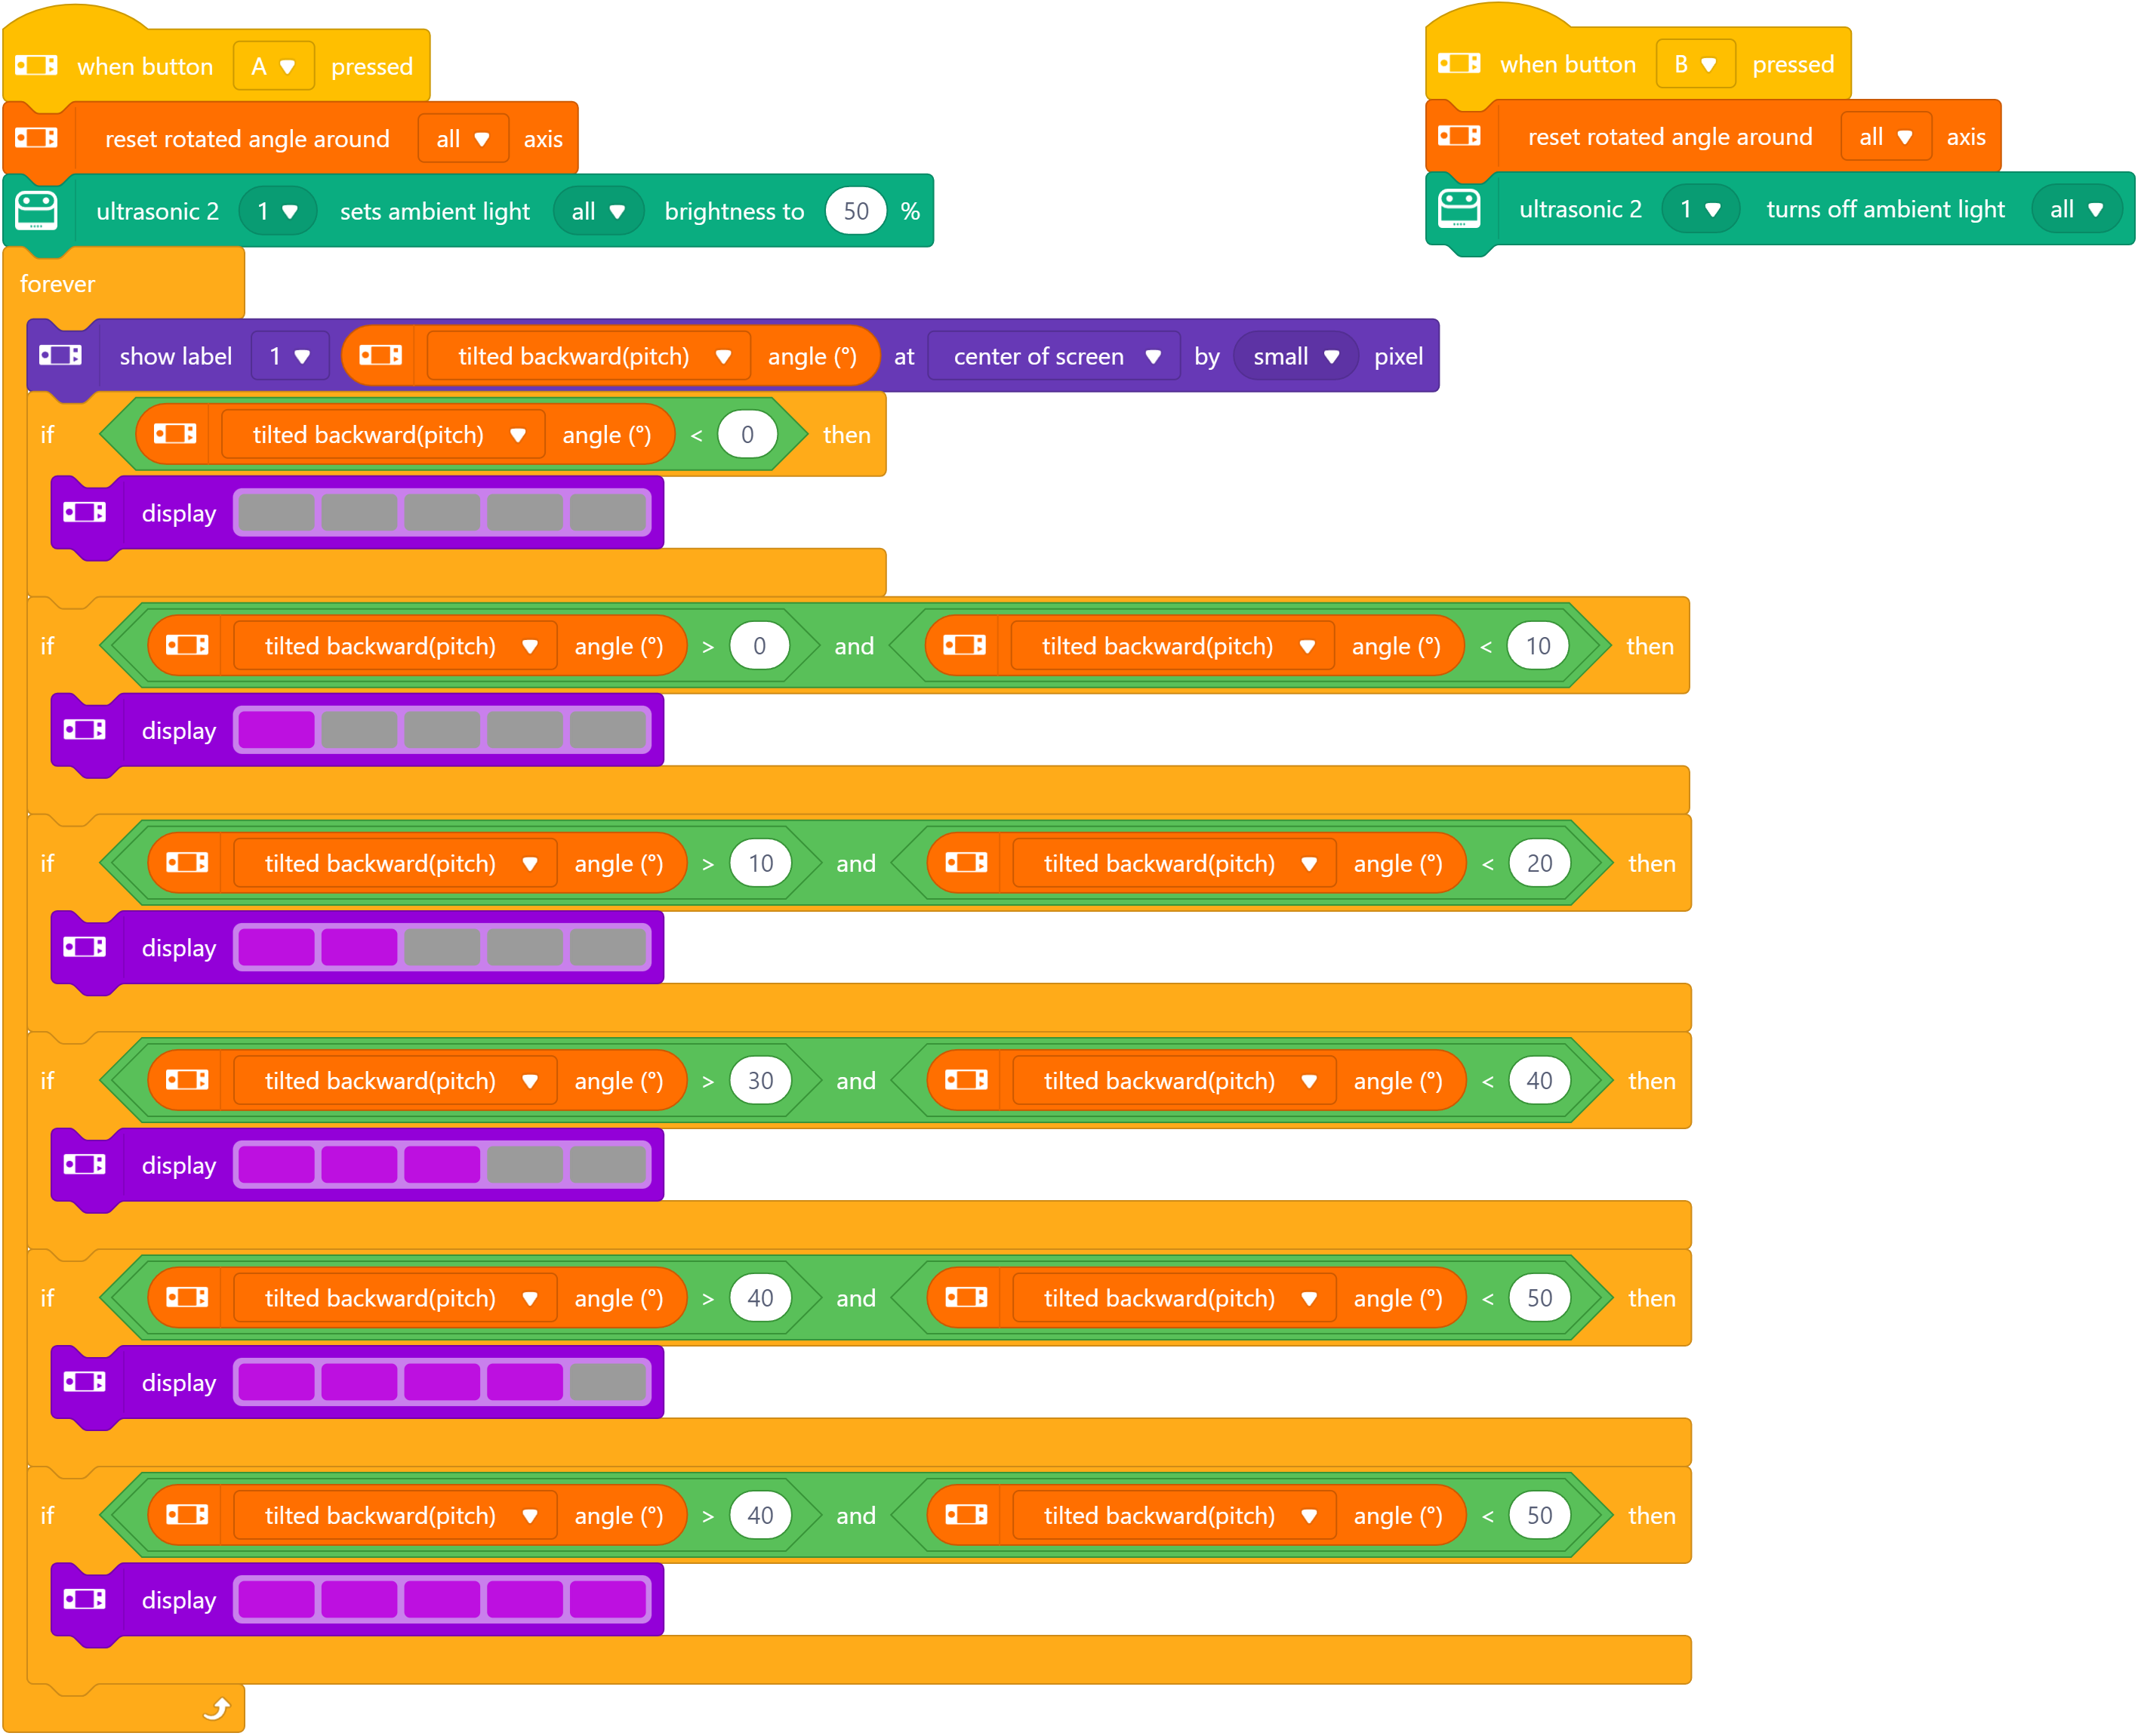This screenshot has height=1736, width=2138.
Task: Click the brightness value field showing 50
Action: coord(856,211)
